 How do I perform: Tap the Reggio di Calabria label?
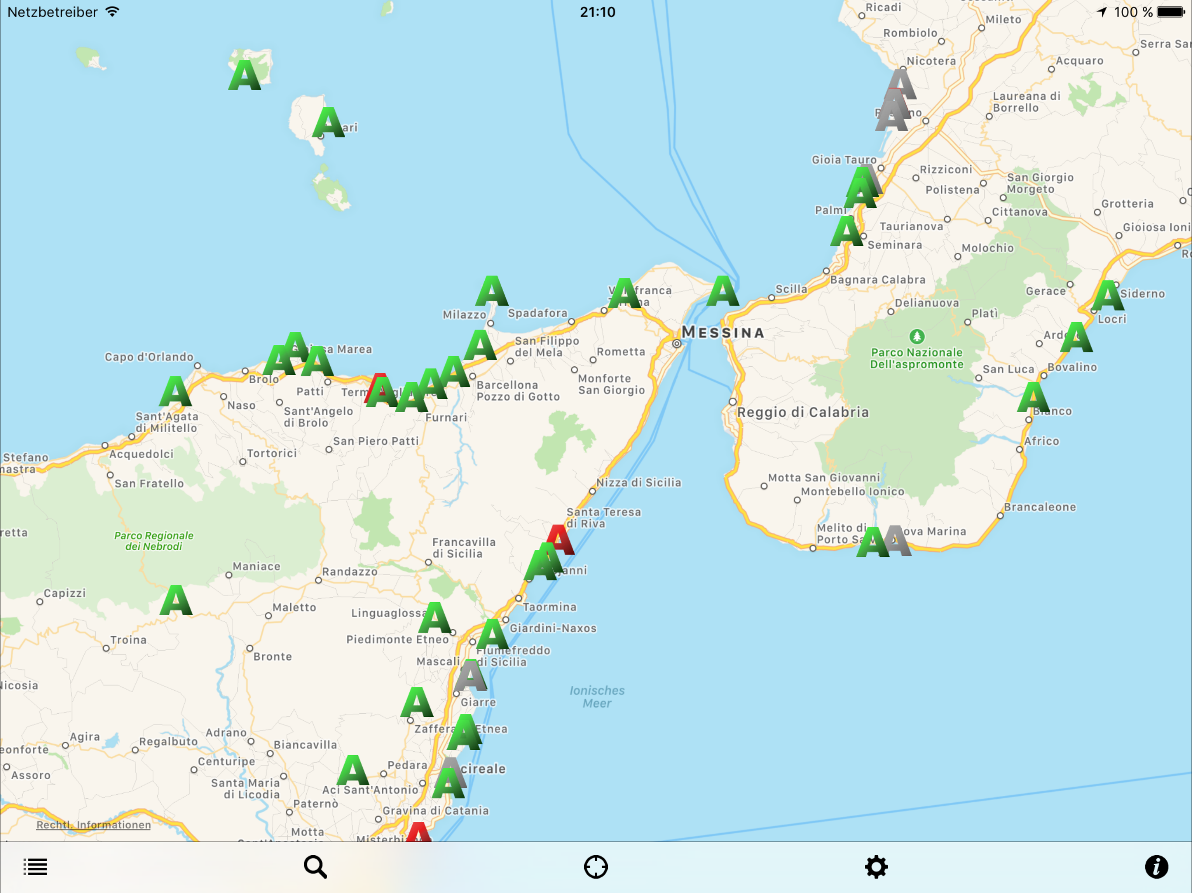[x=803, y=412]
